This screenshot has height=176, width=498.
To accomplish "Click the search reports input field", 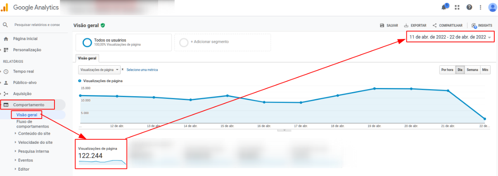I will tap(37, 25).
